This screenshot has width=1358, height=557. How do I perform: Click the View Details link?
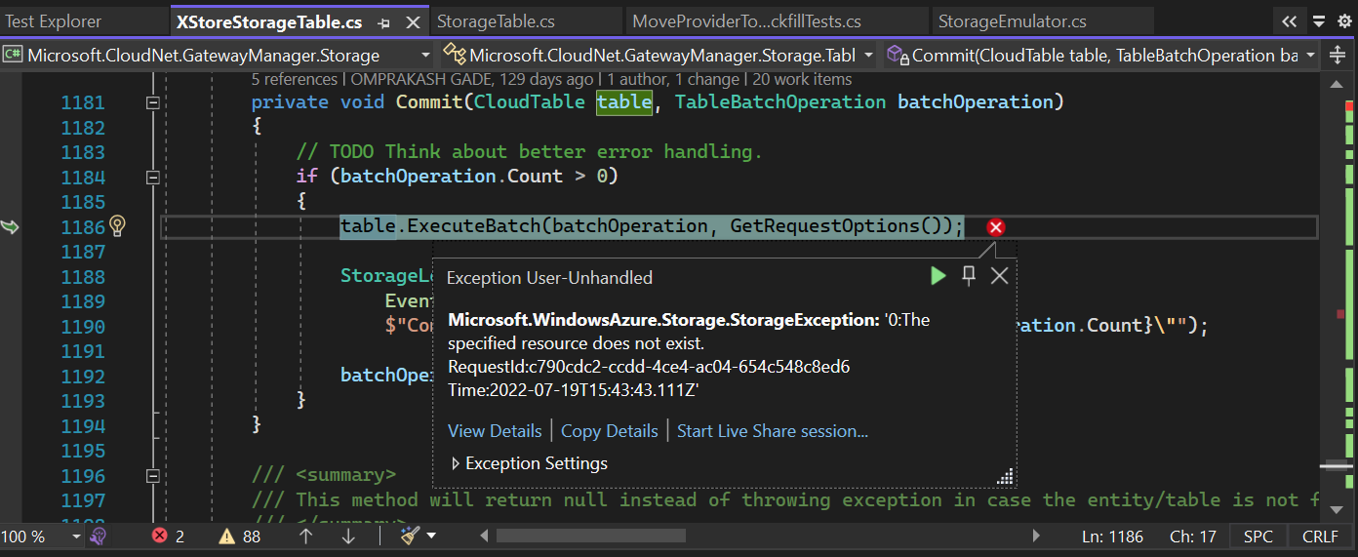[x=495, y=431]
